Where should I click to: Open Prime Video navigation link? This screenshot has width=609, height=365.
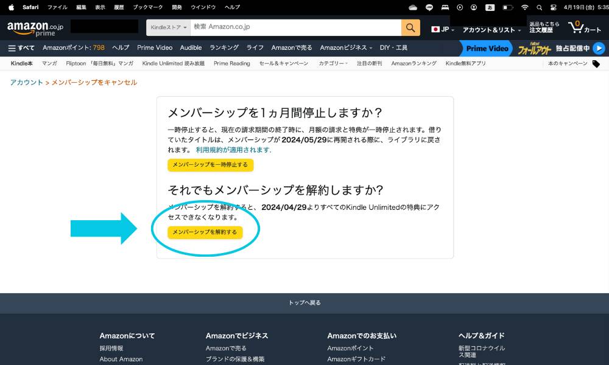point(155,47)
